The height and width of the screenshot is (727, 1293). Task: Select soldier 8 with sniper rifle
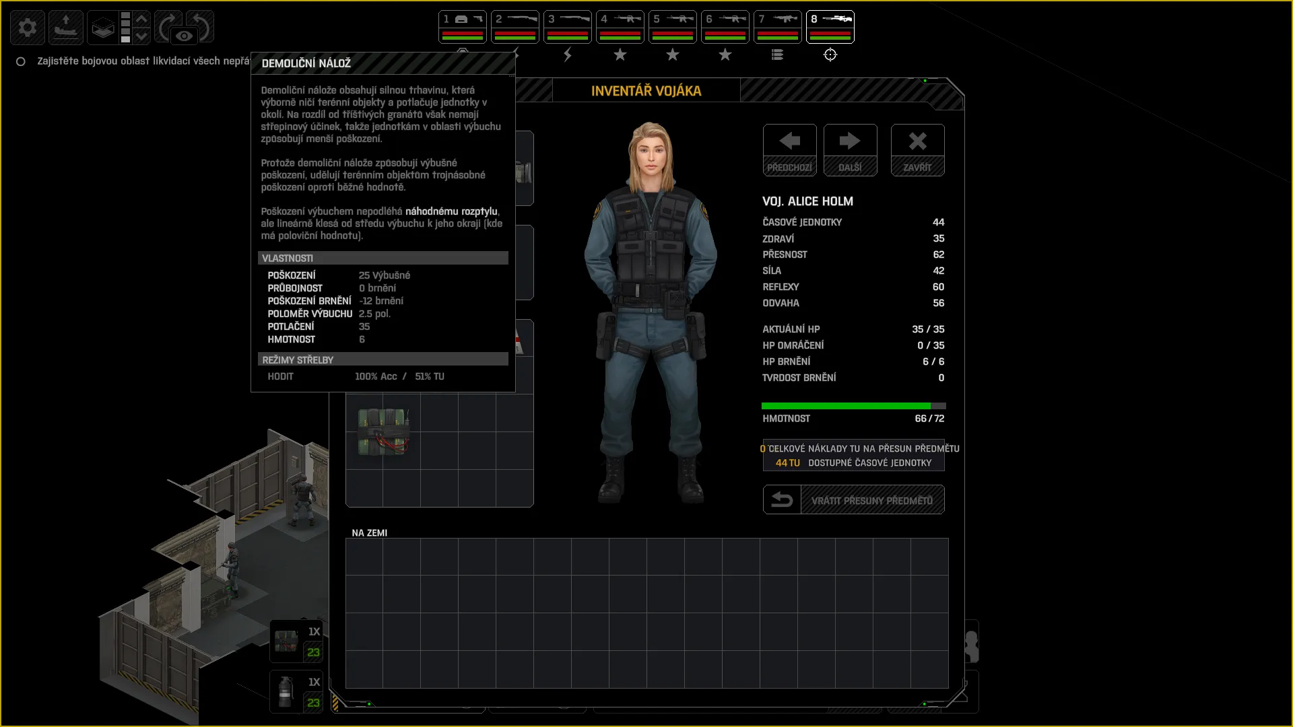[x=830, y=27]
